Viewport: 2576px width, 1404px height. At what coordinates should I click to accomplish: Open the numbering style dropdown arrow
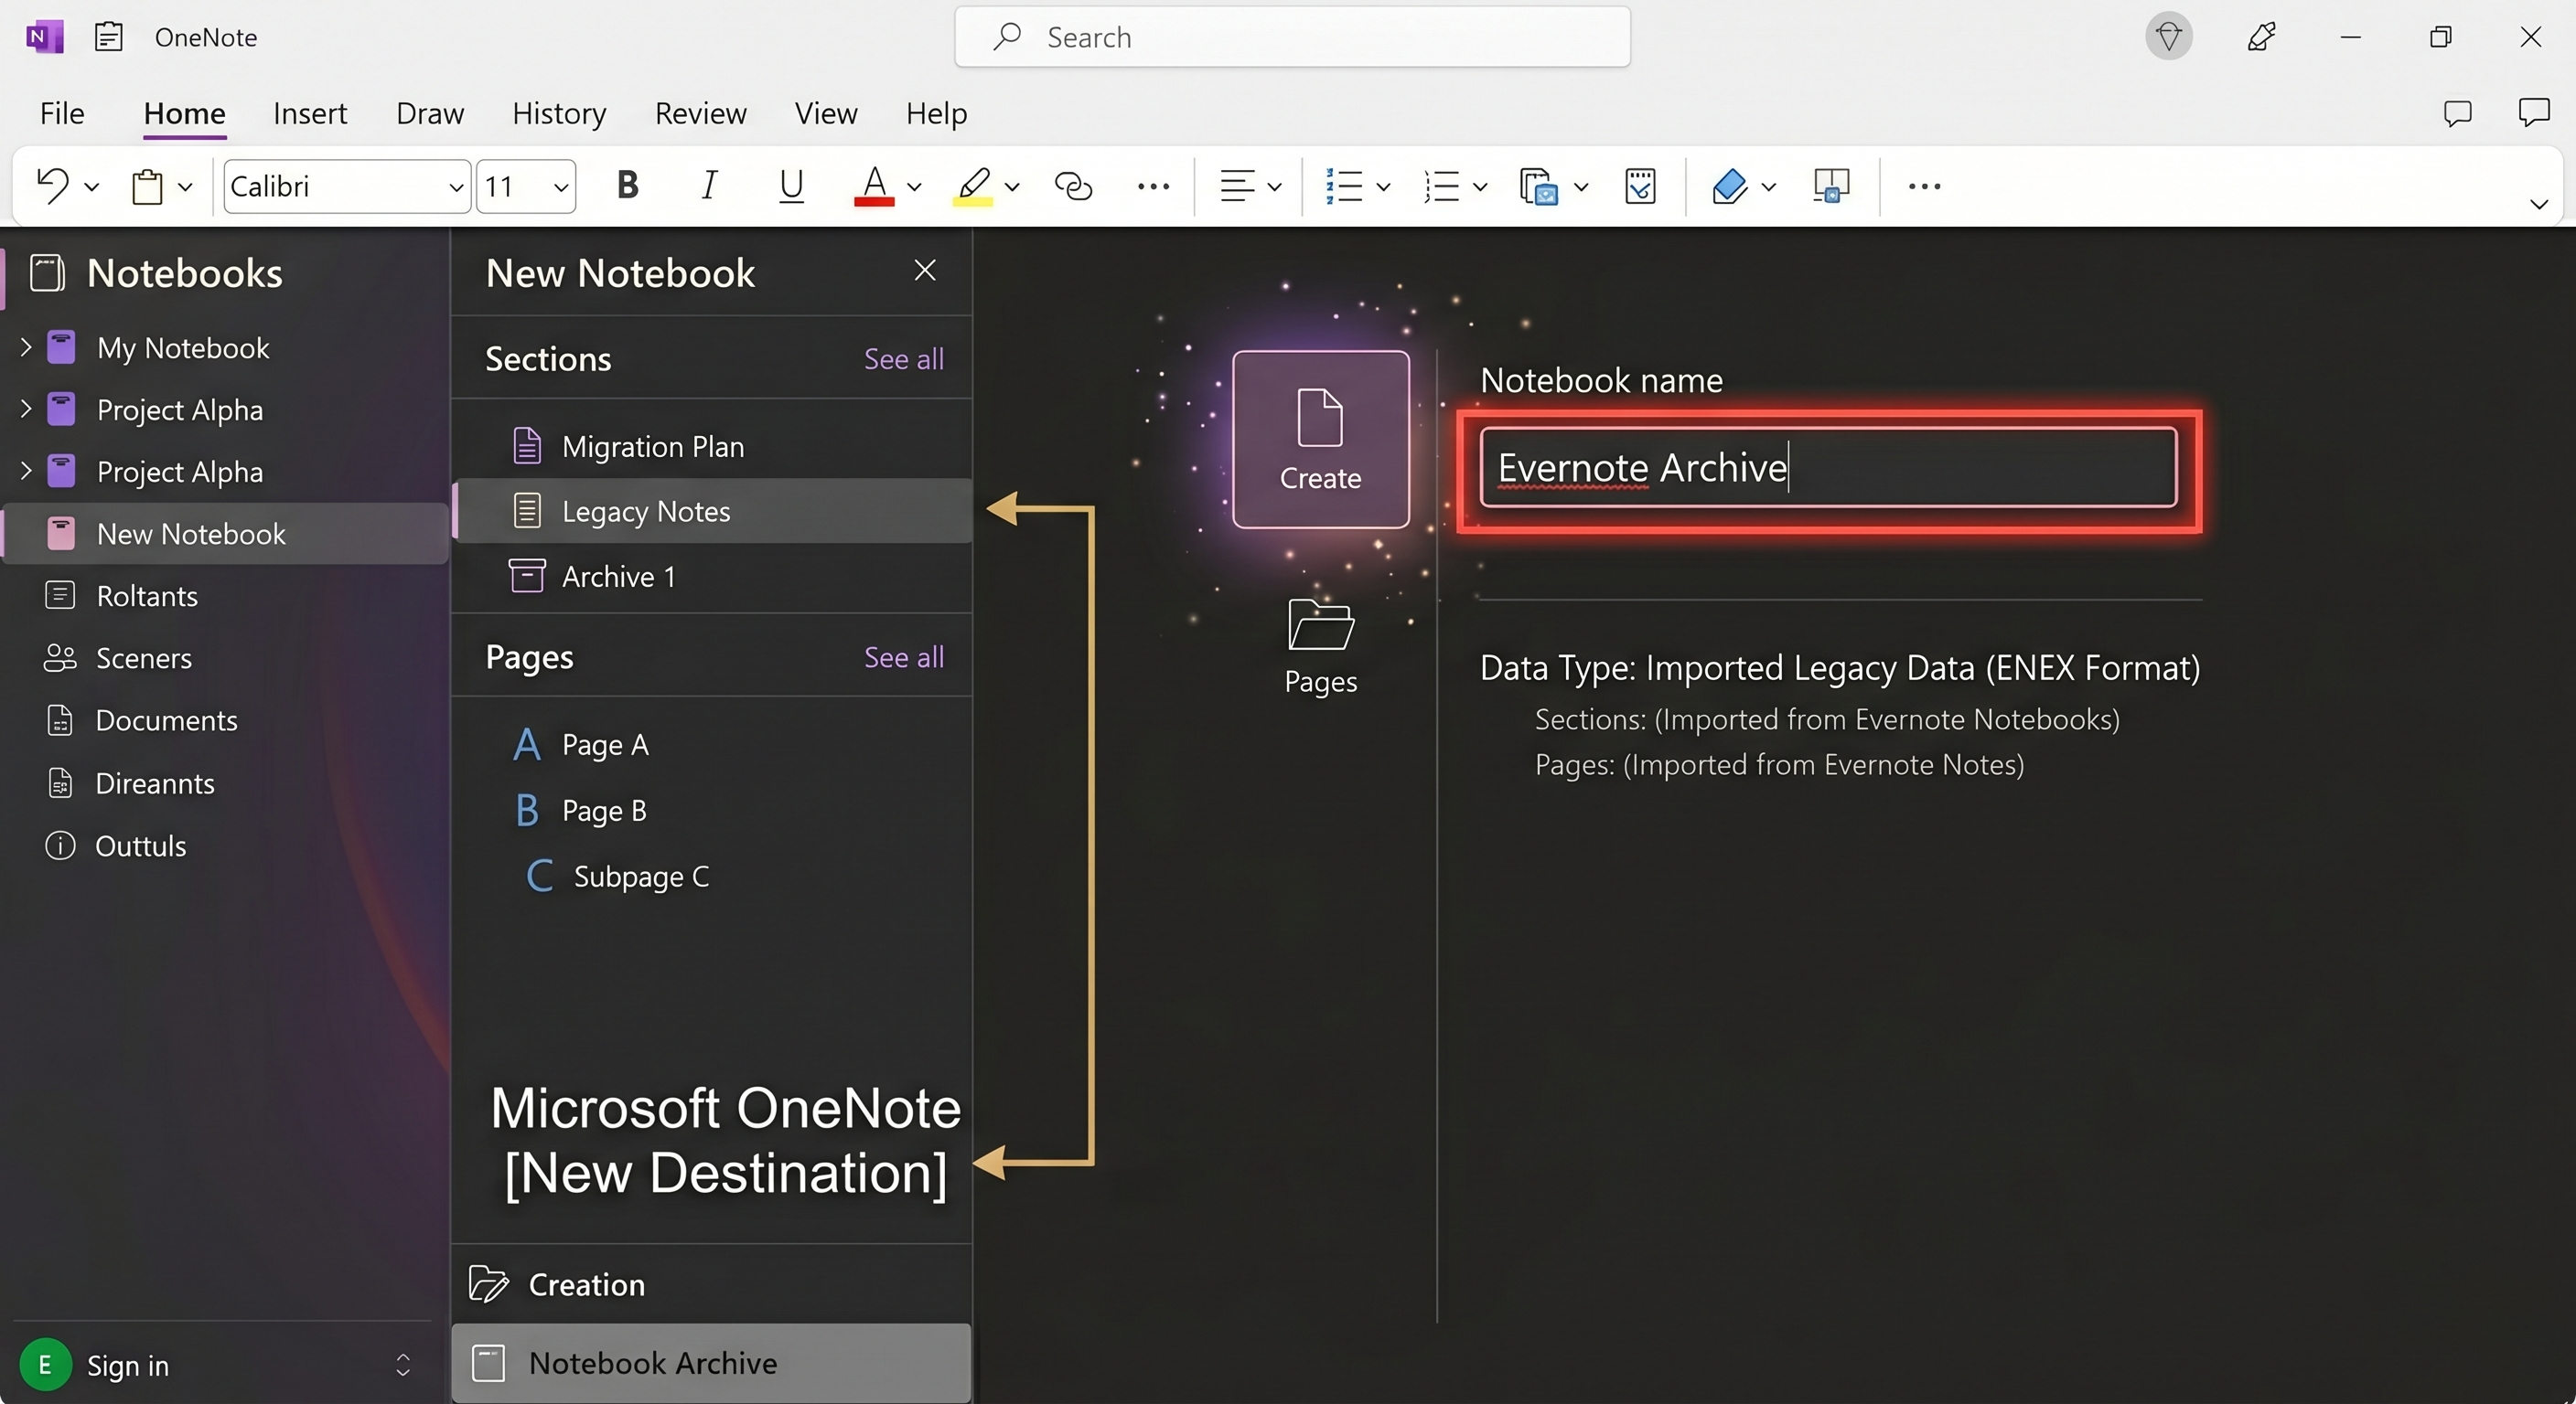click(1480, 186)
